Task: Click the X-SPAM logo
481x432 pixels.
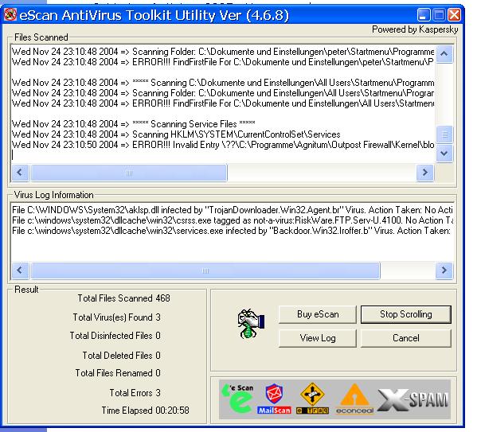Action: click(x=415, y=395)
